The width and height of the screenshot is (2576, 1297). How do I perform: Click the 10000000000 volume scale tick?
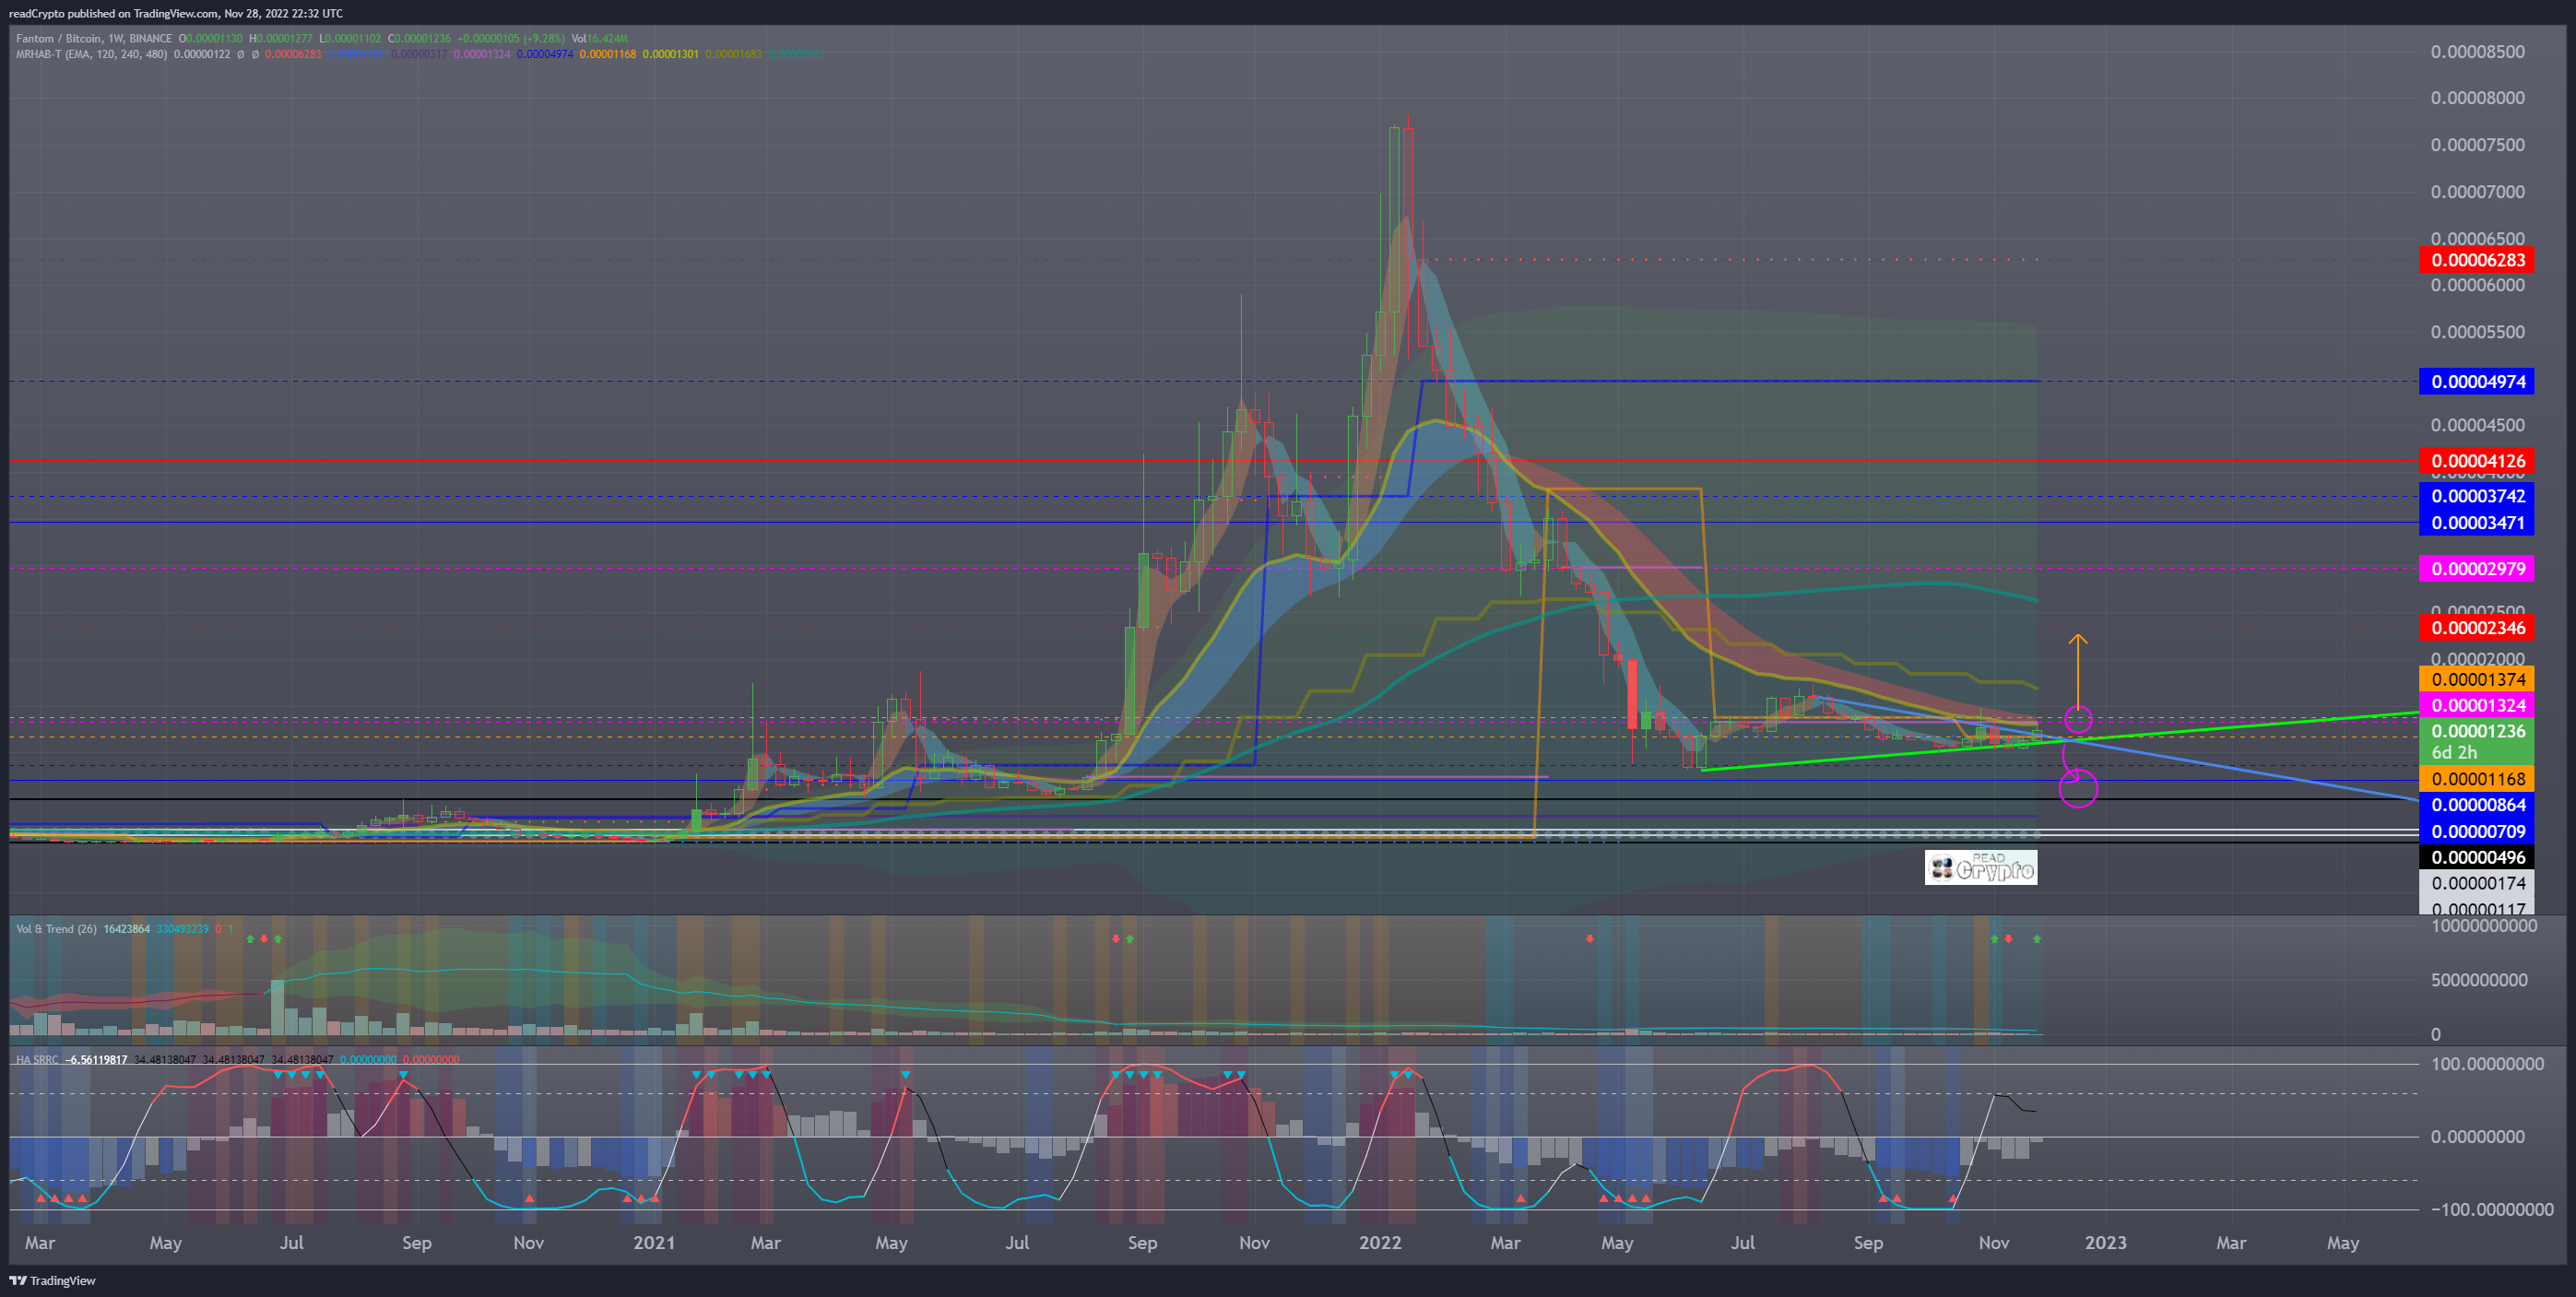(x=2484, y=926)
